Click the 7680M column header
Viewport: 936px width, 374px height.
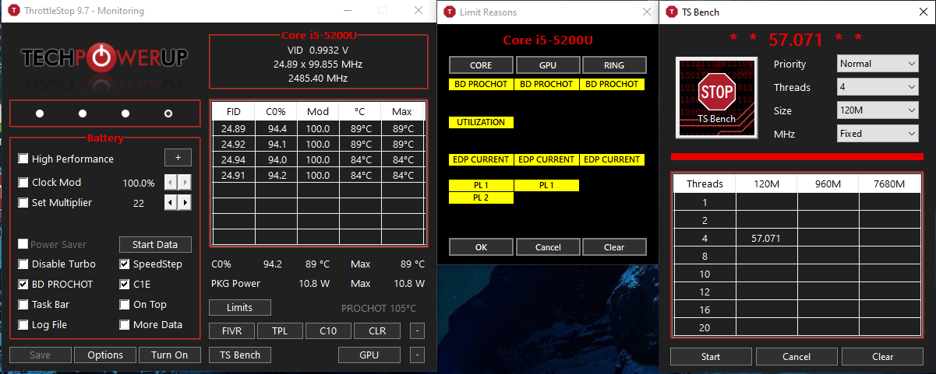pos(890,184)
